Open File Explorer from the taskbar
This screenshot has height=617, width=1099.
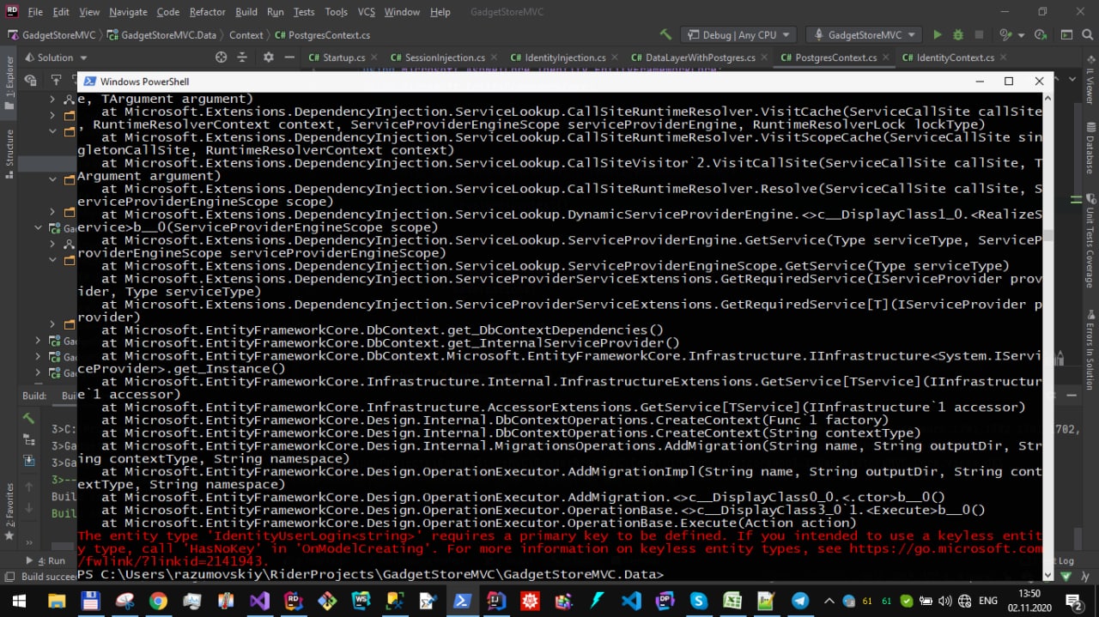tap(57, 601)
